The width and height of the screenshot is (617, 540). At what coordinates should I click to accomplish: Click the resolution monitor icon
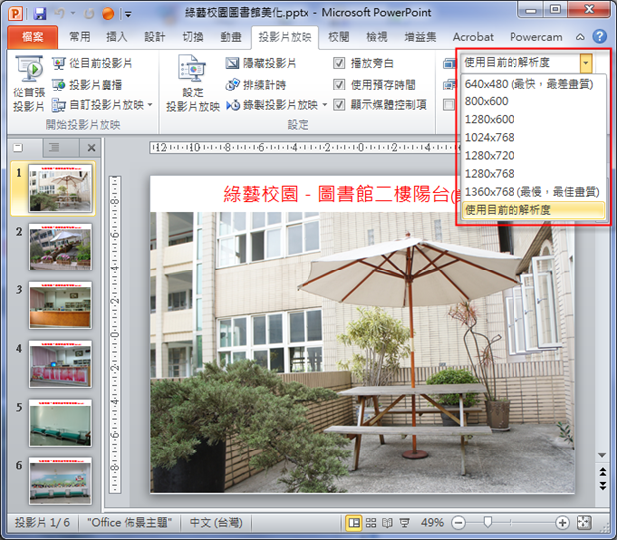pos(449,63)
